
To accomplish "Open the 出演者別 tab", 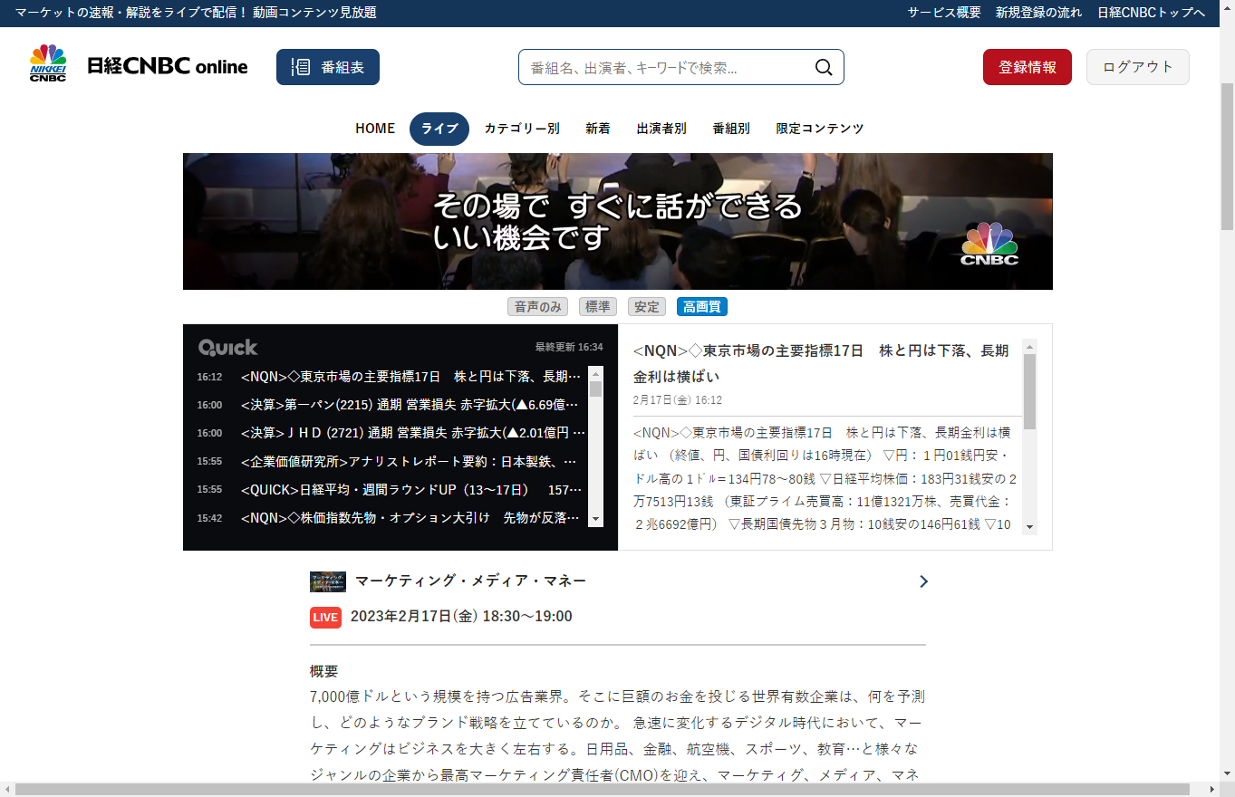I will point(661,129).
